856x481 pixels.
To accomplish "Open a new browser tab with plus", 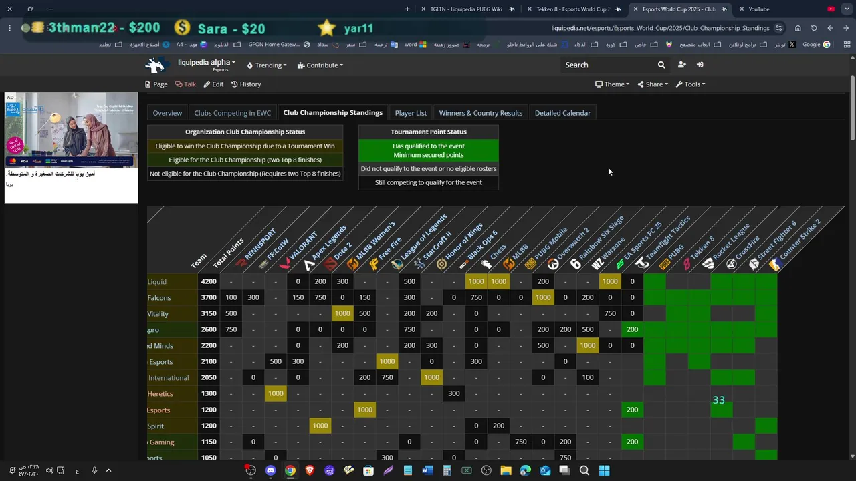I will click(408, 9).
